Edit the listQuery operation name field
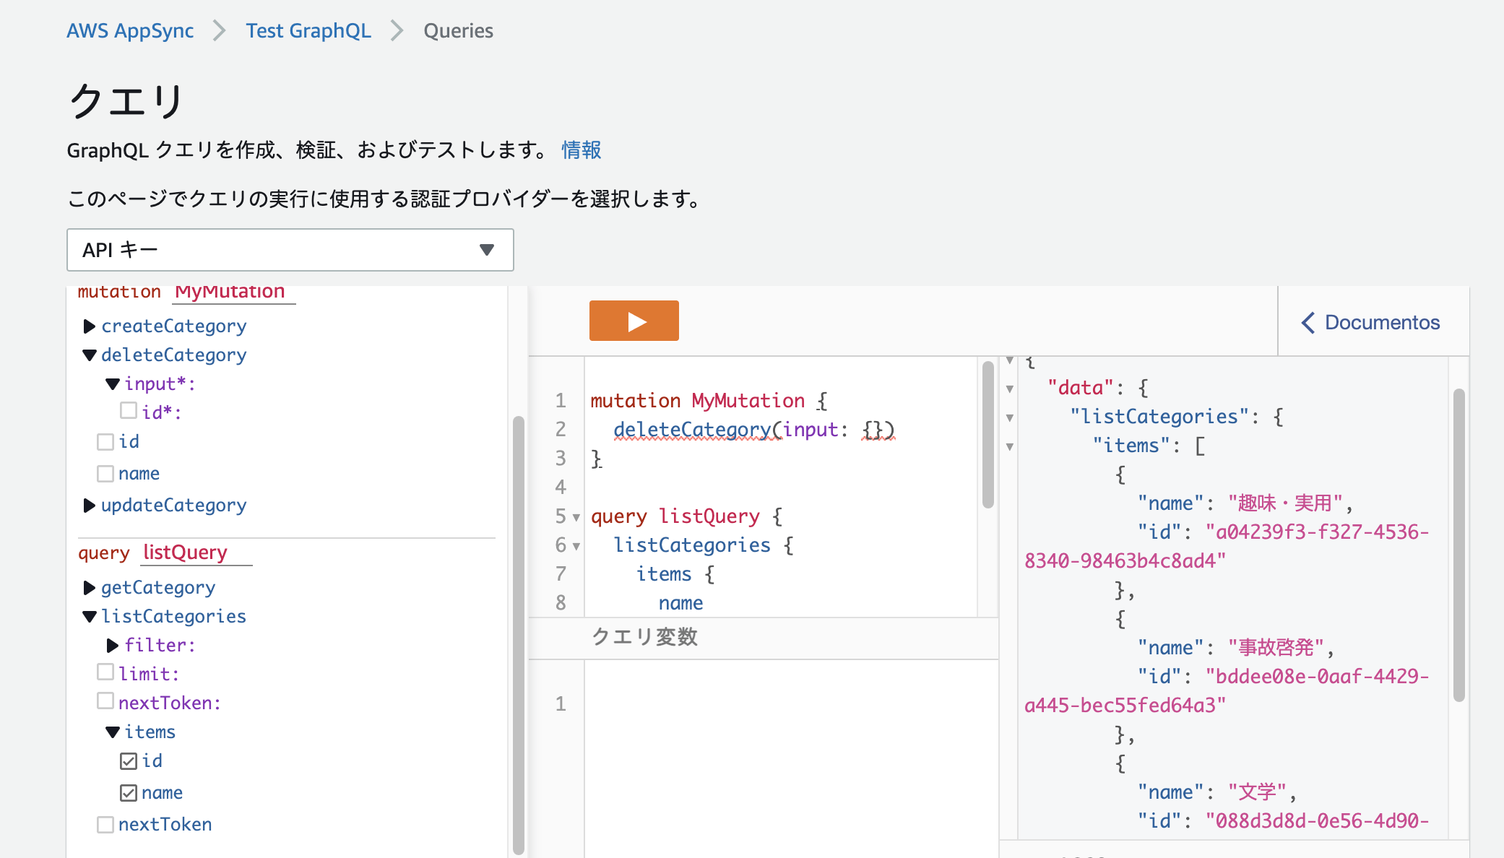Image resolution: width=1504 pixels, height=858 pixels. [x=196, y=552]
